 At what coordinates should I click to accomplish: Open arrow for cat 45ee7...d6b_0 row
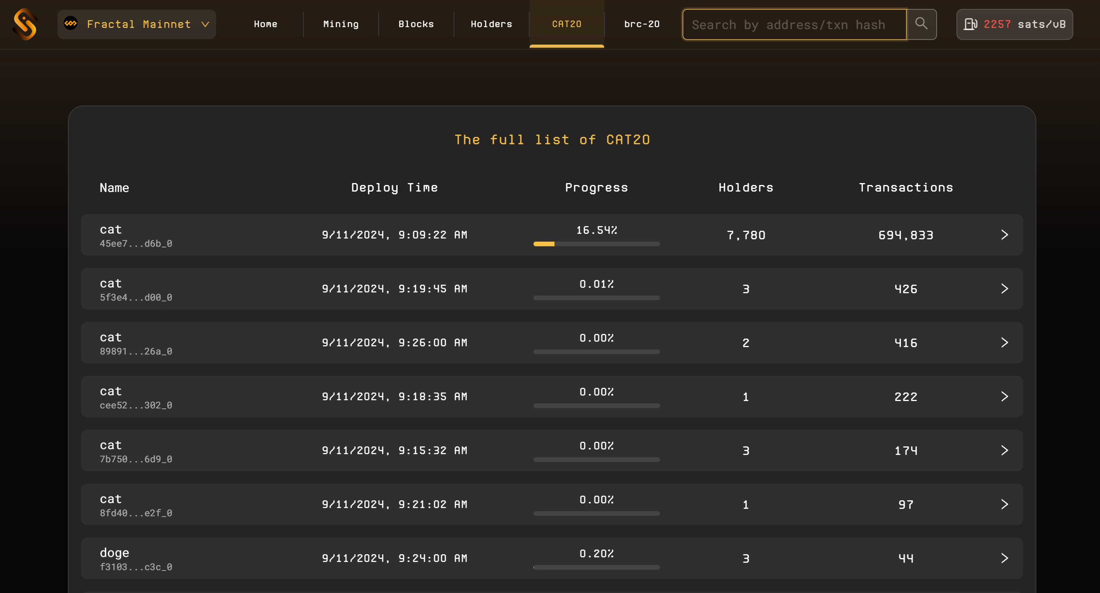[x=1004, y=235]
